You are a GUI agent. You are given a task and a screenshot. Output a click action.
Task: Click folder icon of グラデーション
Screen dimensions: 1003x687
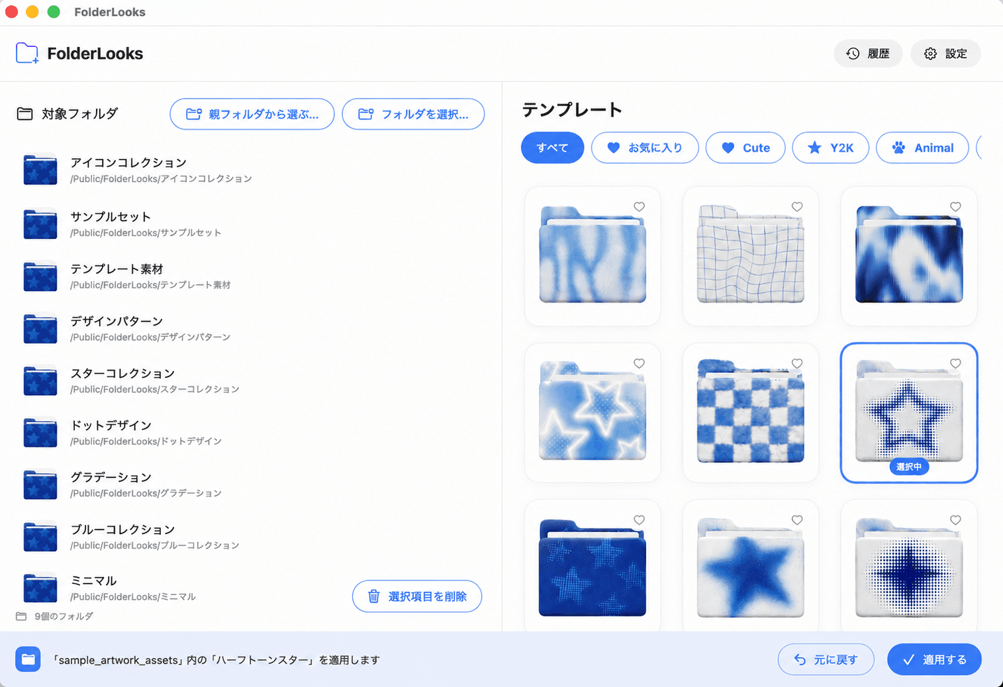pyautogui.click(x=40, y=484)
